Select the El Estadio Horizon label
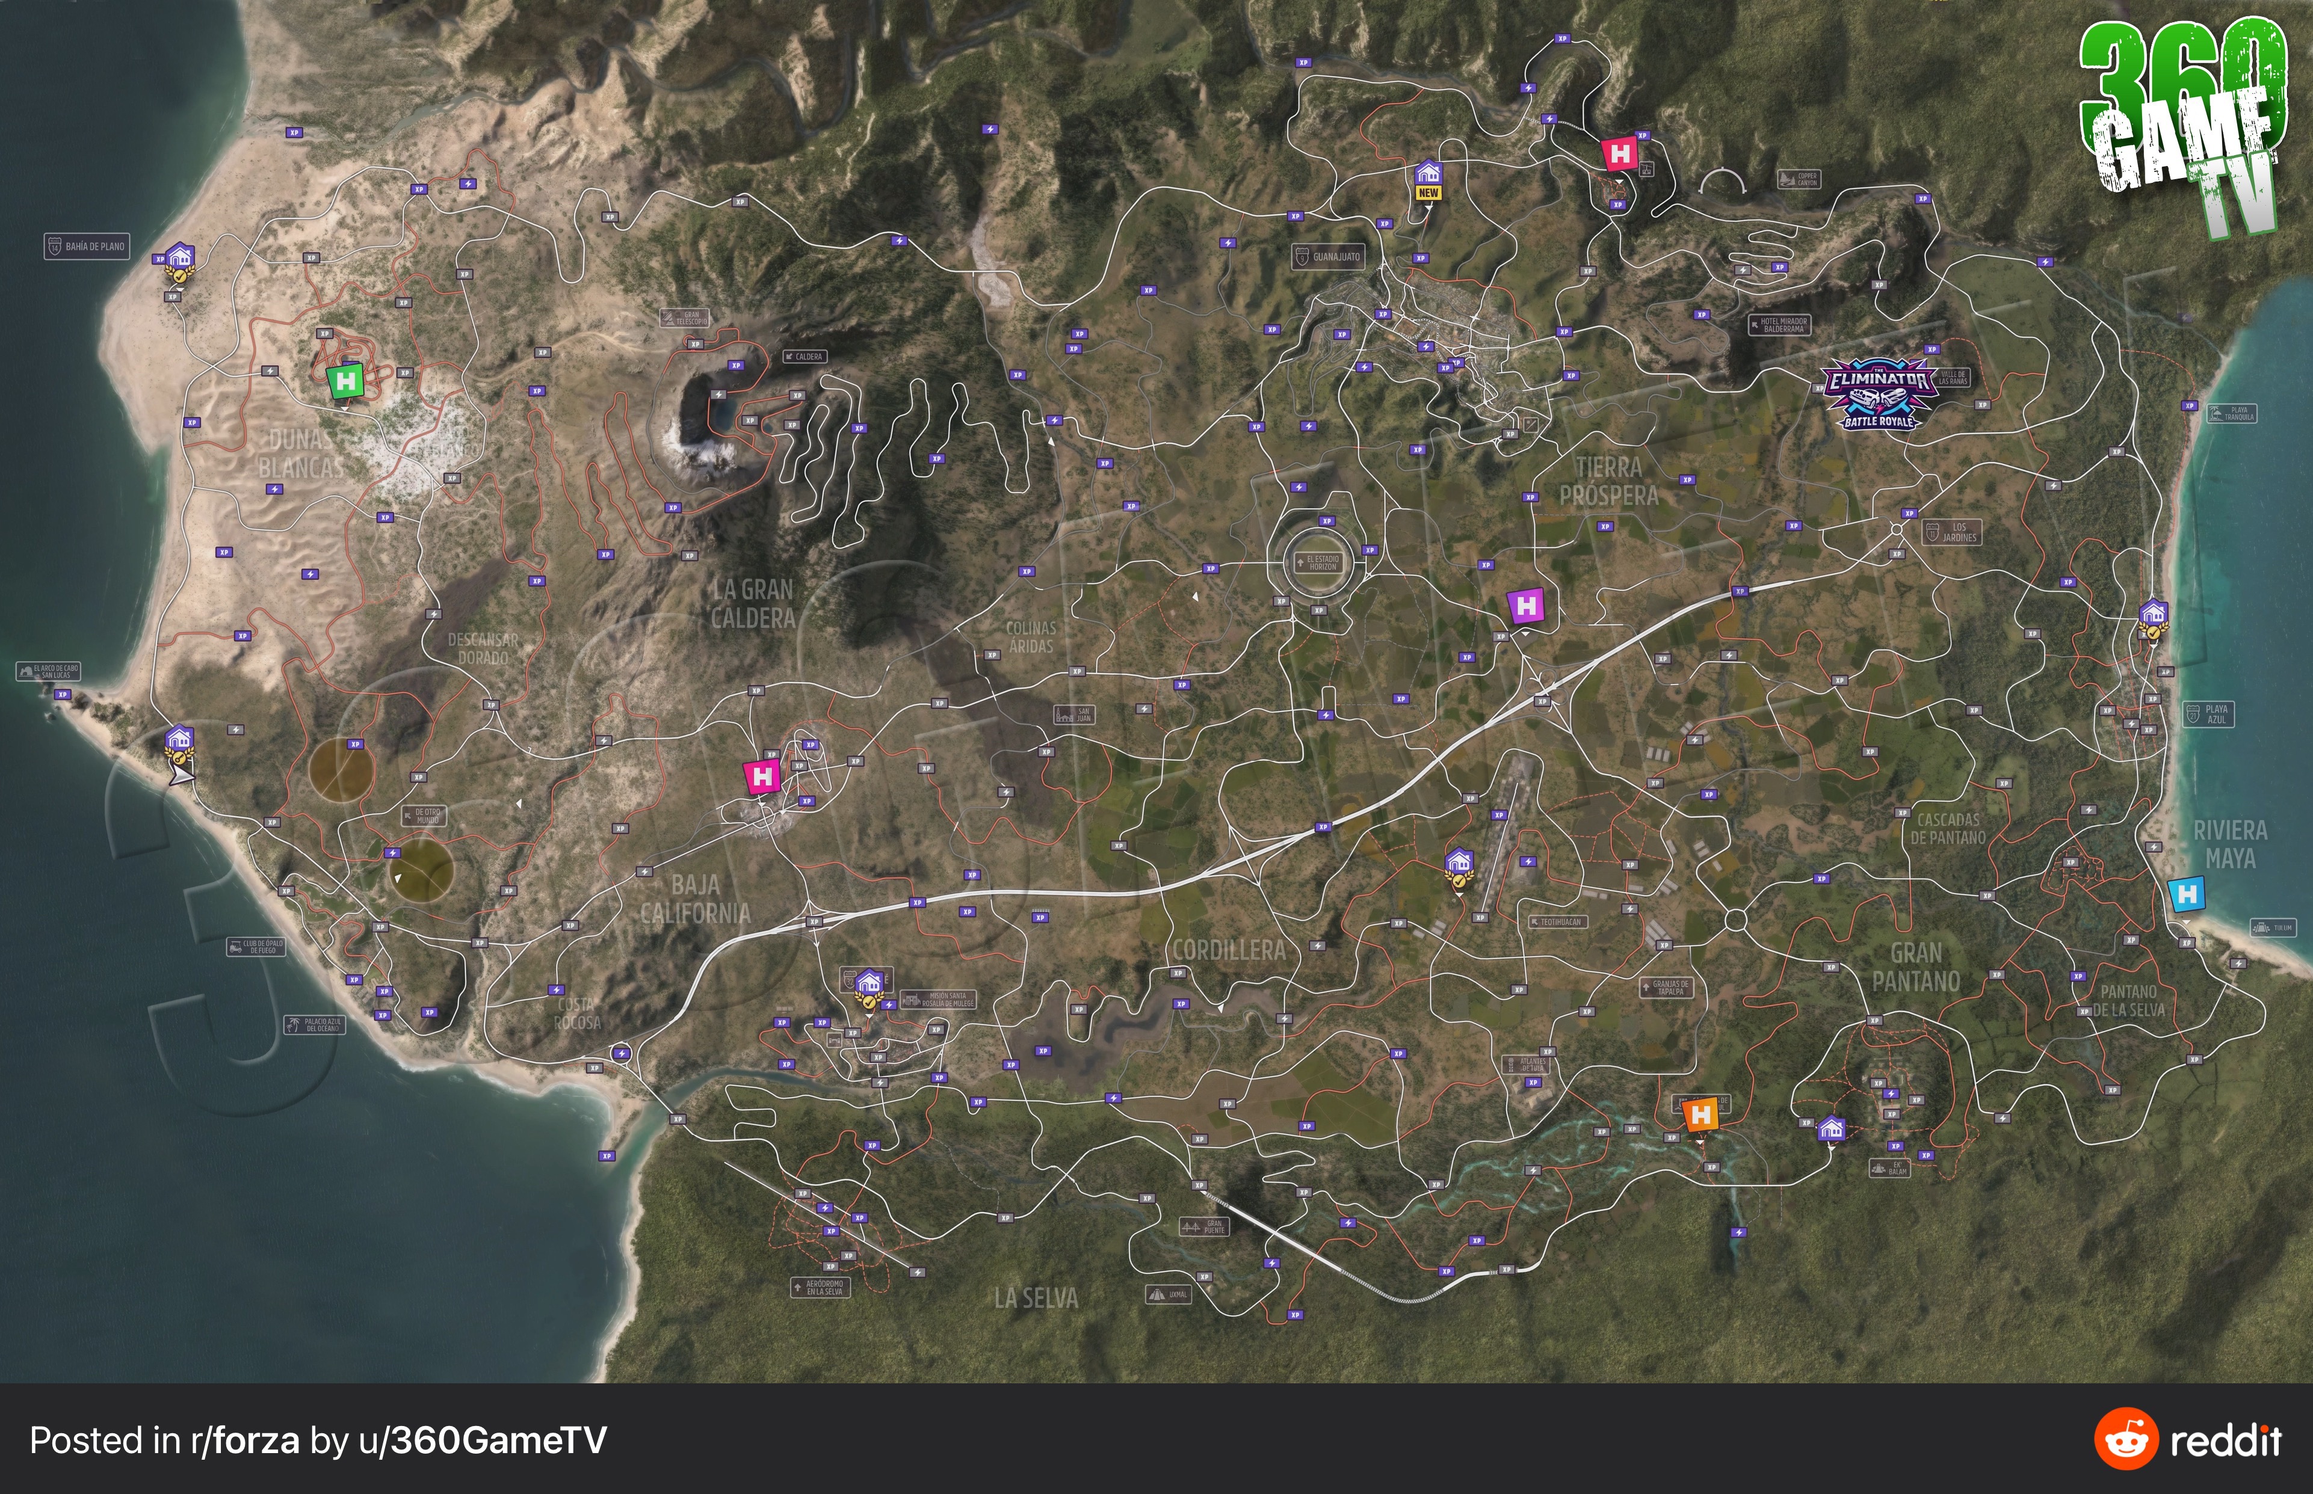2313x1494 pixels. 1317,563
